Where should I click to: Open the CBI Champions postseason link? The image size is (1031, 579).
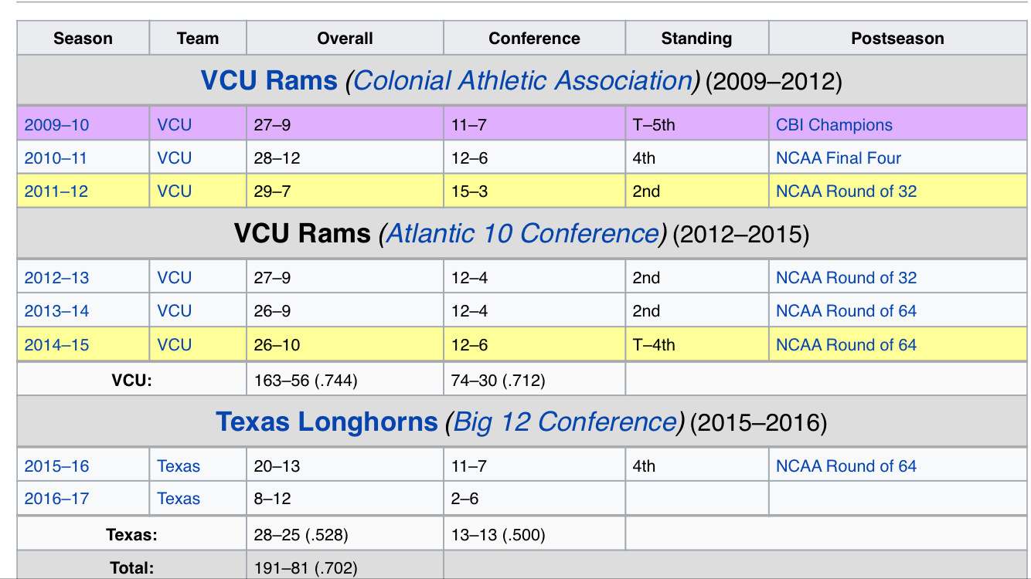834,125
